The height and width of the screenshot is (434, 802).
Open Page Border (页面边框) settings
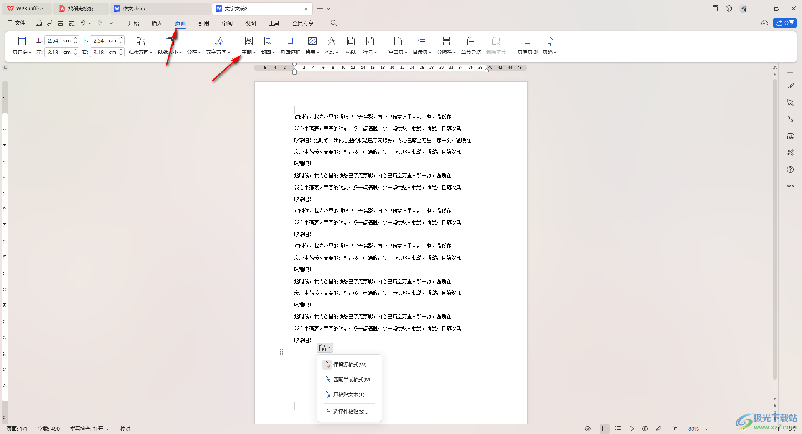tap(290, 45)
